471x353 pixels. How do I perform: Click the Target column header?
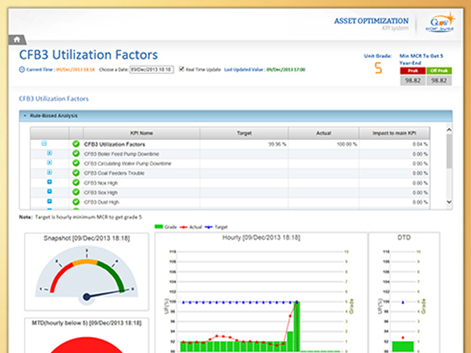(x=244, y=133)
